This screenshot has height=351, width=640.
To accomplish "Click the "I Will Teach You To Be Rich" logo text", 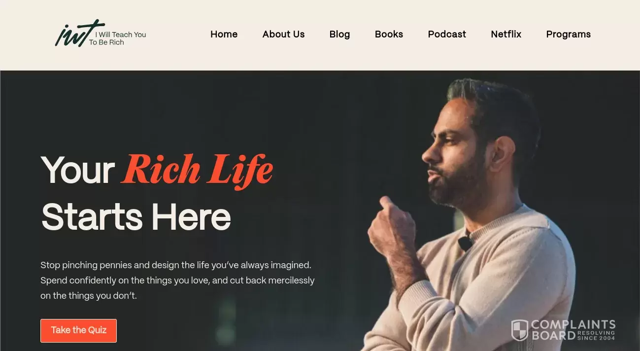I will coord(118,38).
